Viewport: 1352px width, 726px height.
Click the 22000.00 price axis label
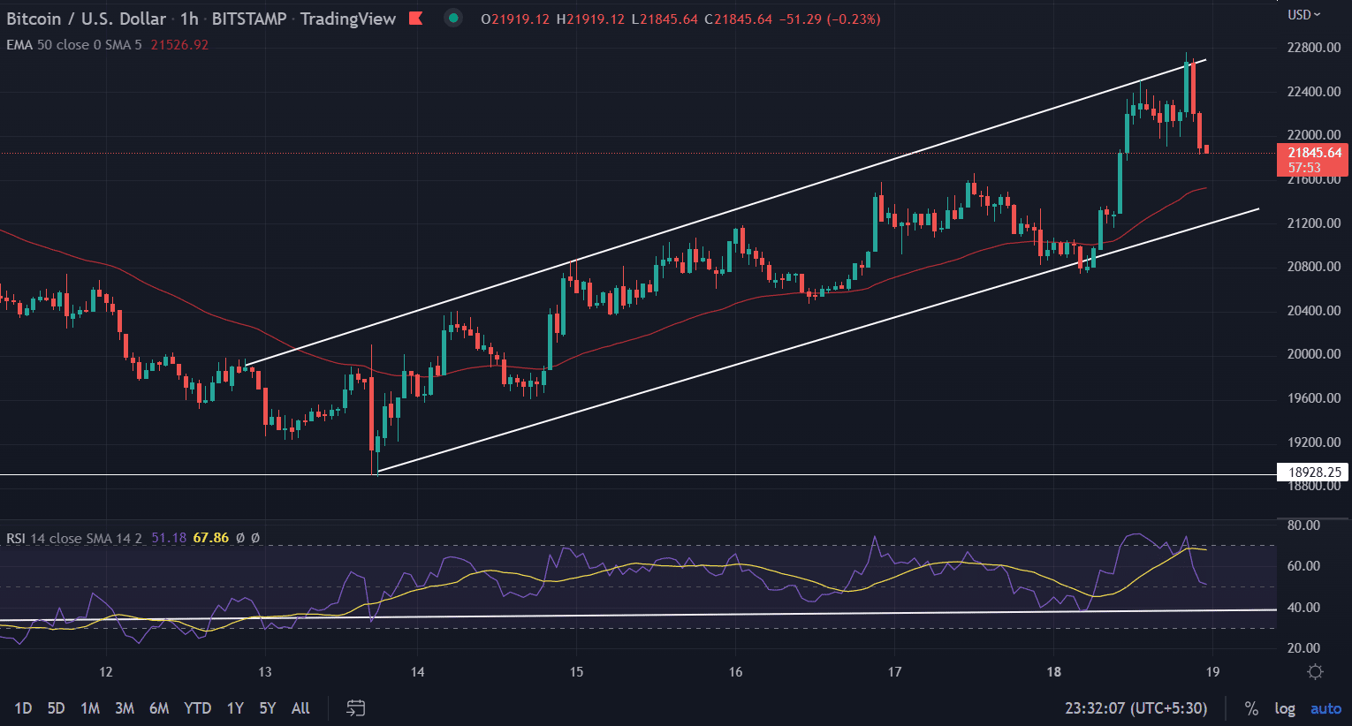tap(1314, 135)
